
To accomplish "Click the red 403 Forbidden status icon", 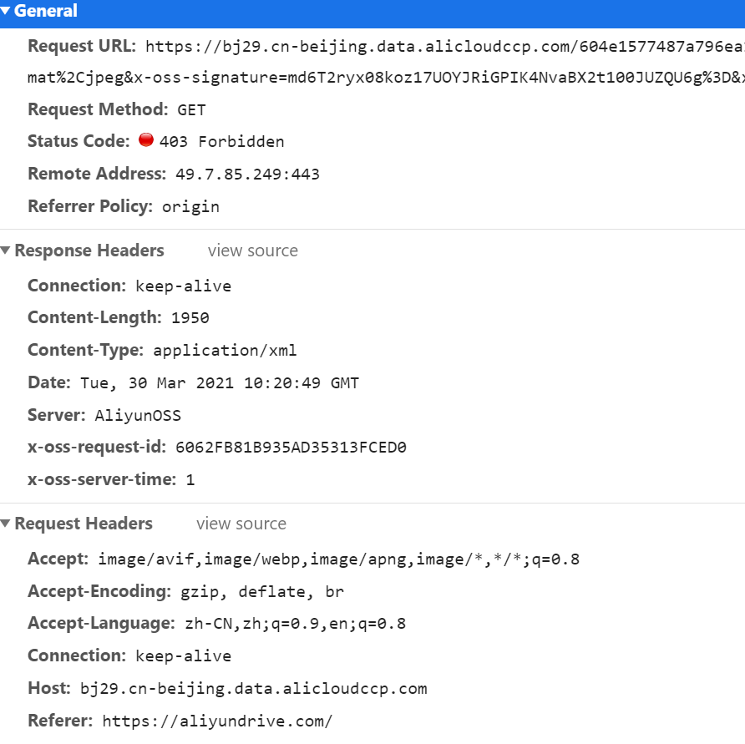I will tap(145, 140).
